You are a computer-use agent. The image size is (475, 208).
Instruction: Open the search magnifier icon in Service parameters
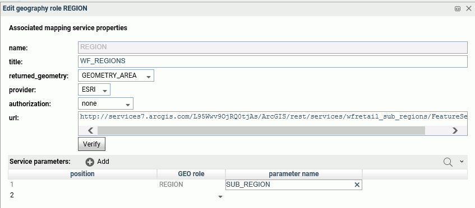tap(448, 162)
